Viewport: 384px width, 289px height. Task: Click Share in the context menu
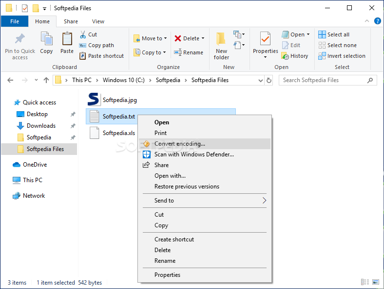(205, 165)
